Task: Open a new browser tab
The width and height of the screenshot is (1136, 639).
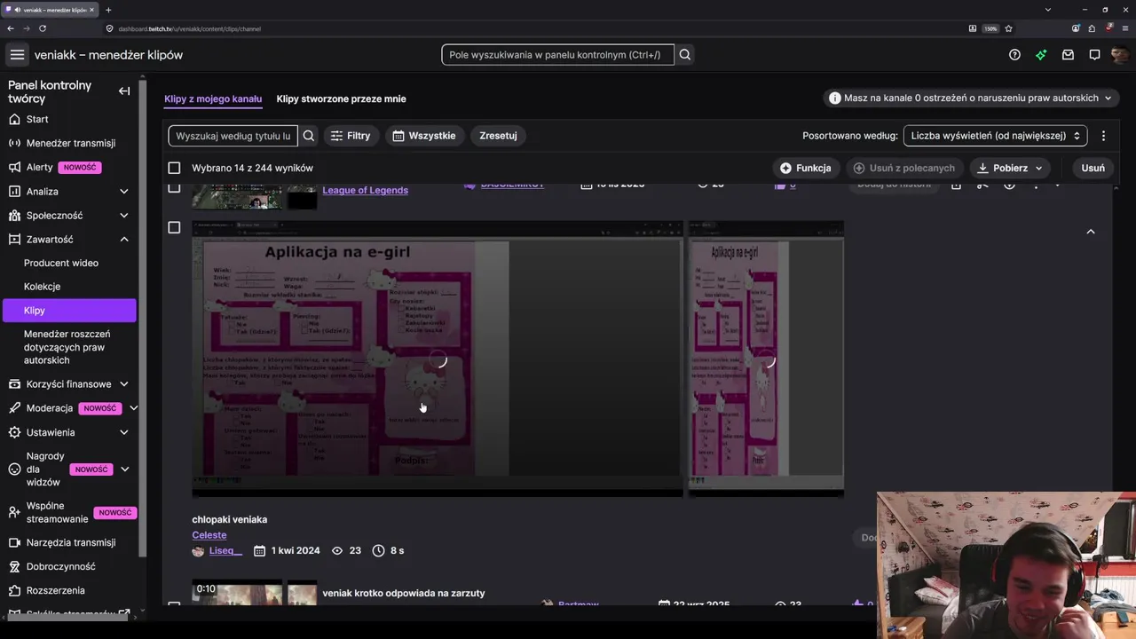Action: (x=108, y=10)
